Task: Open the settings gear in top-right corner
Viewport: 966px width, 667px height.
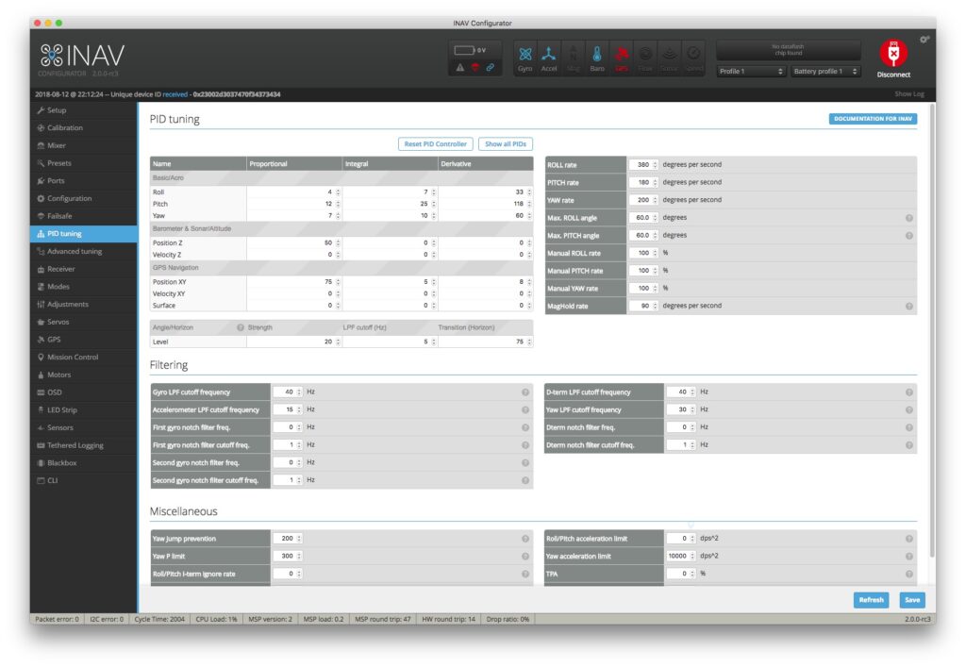Action: [924, 39]
